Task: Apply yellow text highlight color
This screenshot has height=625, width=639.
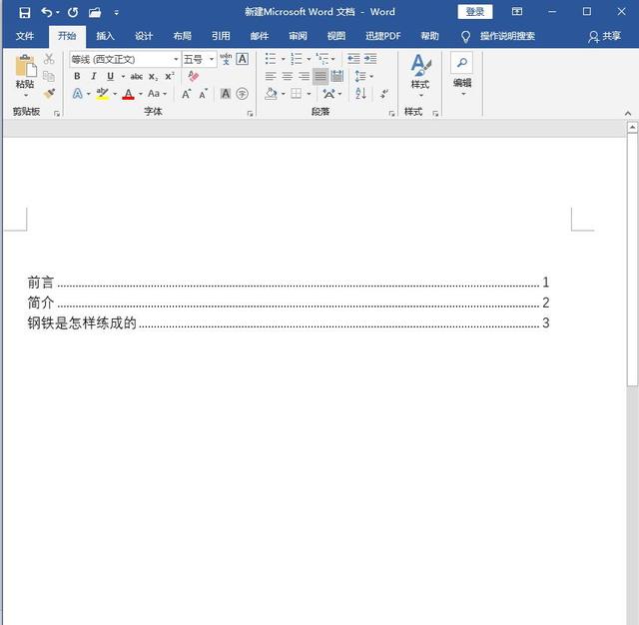Action: click(102, 94)
